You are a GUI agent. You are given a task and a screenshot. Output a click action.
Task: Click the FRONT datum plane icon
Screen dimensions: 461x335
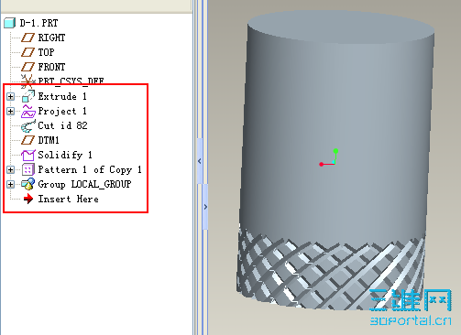[x=27, y=67]
